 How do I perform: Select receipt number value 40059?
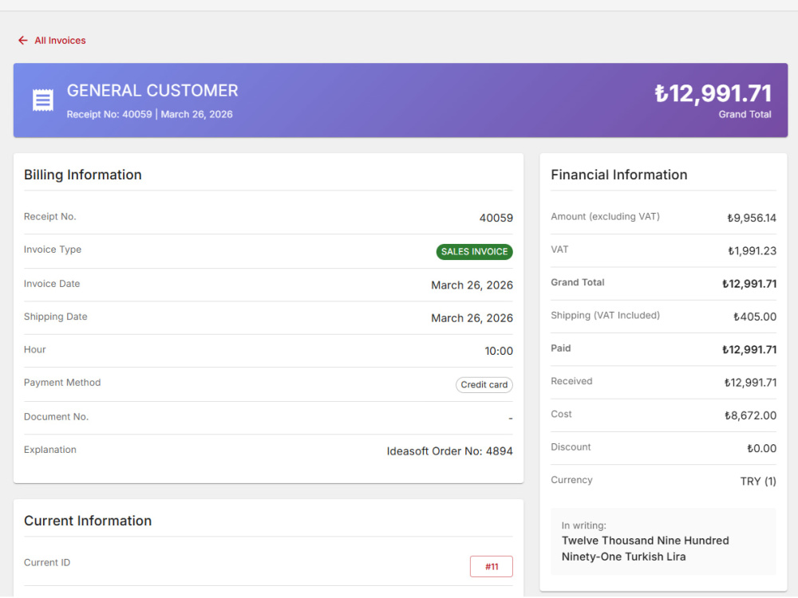(496, 218)
